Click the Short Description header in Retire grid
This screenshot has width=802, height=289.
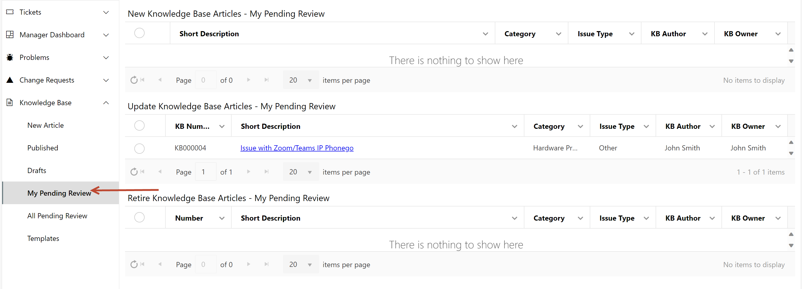(270, 218)
